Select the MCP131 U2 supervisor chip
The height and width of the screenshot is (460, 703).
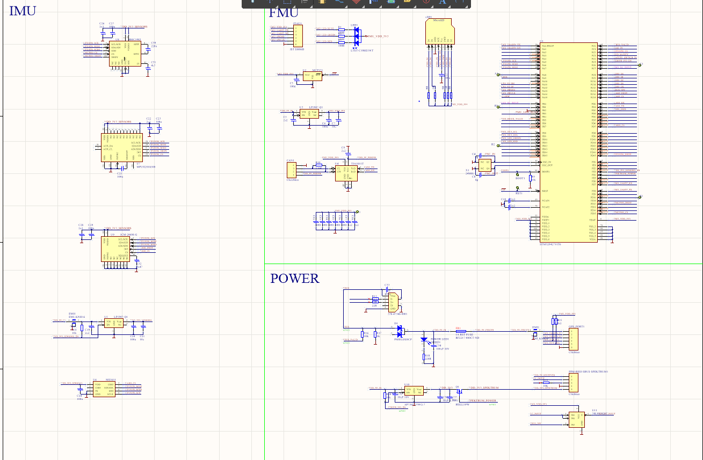[x=311, y=76]
